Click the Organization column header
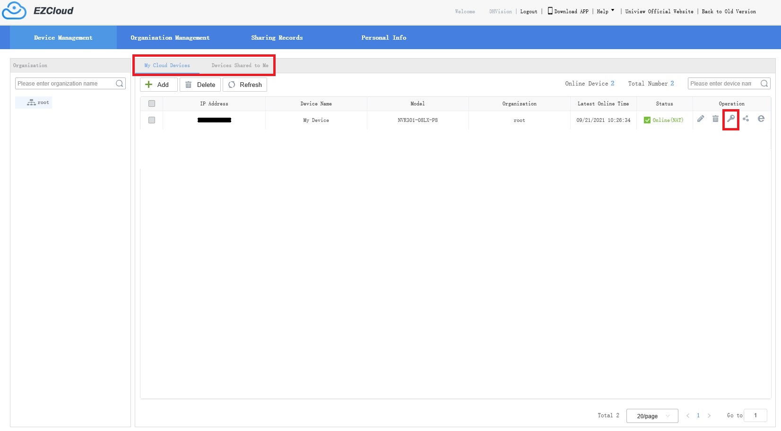This screenshot has width=781, height=431. click(520, 103)
